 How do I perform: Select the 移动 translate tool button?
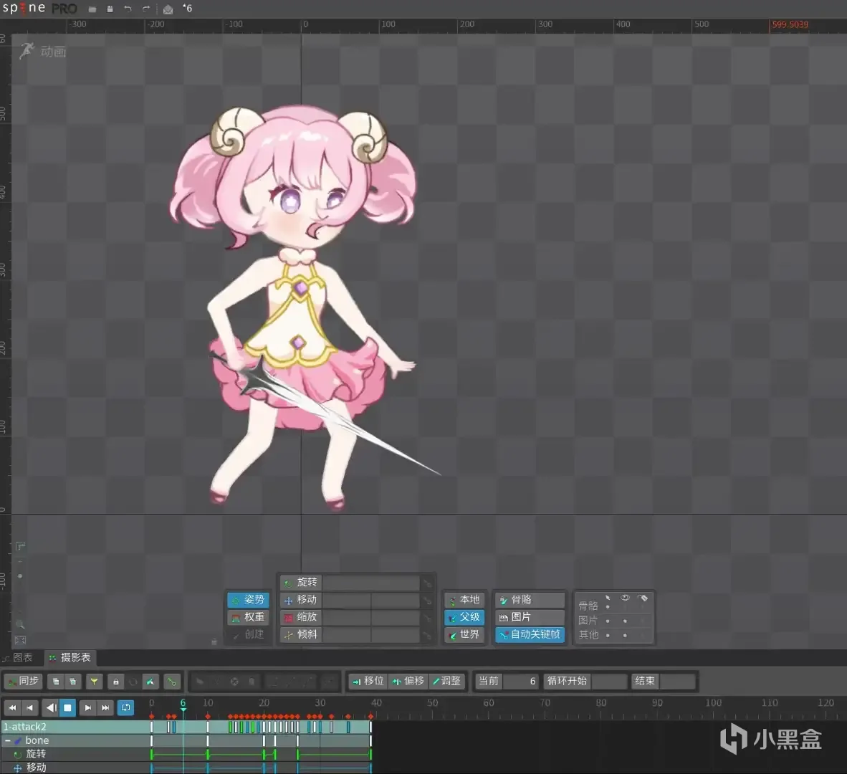pos(301,600)
